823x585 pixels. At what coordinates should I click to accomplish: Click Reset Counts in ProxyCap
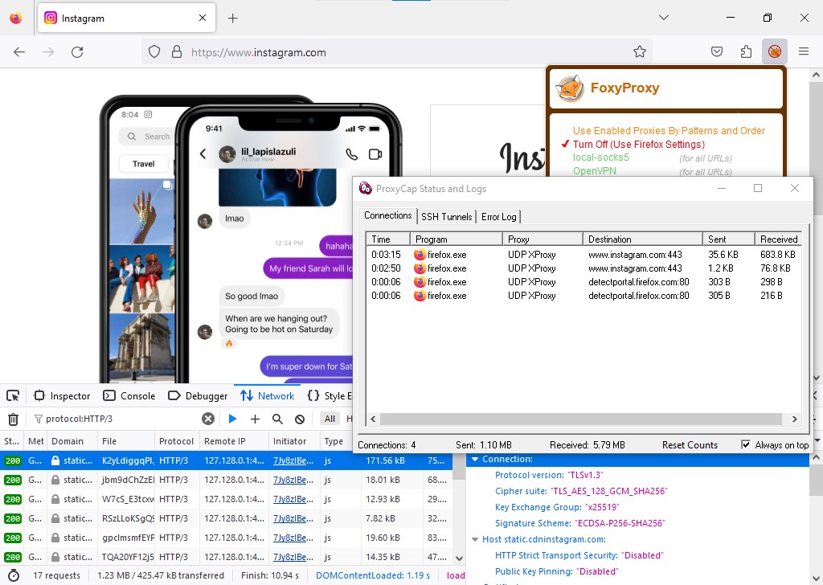[690, 445]
